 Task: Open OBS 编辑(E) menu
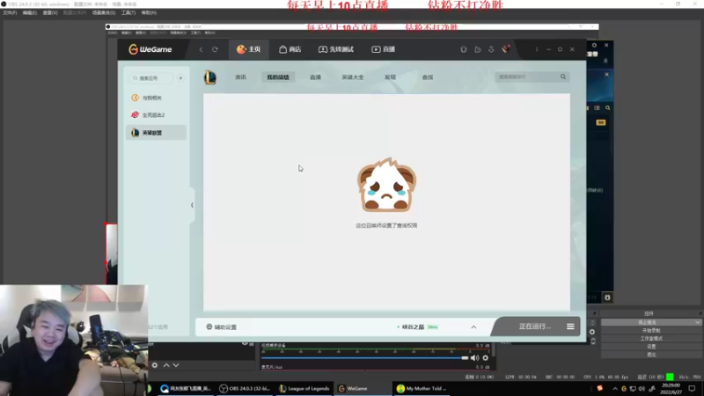pyautogui.click(x=30, y=12)
